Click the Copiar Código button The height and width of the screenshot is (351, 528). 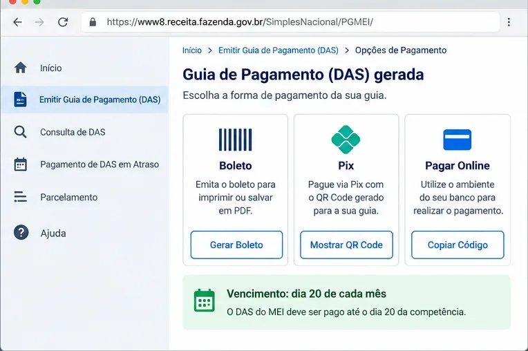click(x=458, y=245)
